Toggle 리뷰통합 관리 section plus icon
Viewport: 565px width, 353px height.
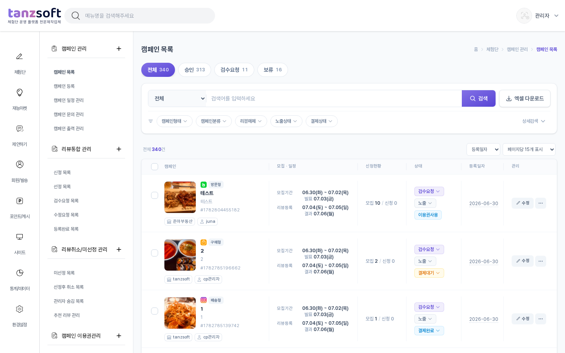[119, 149]
